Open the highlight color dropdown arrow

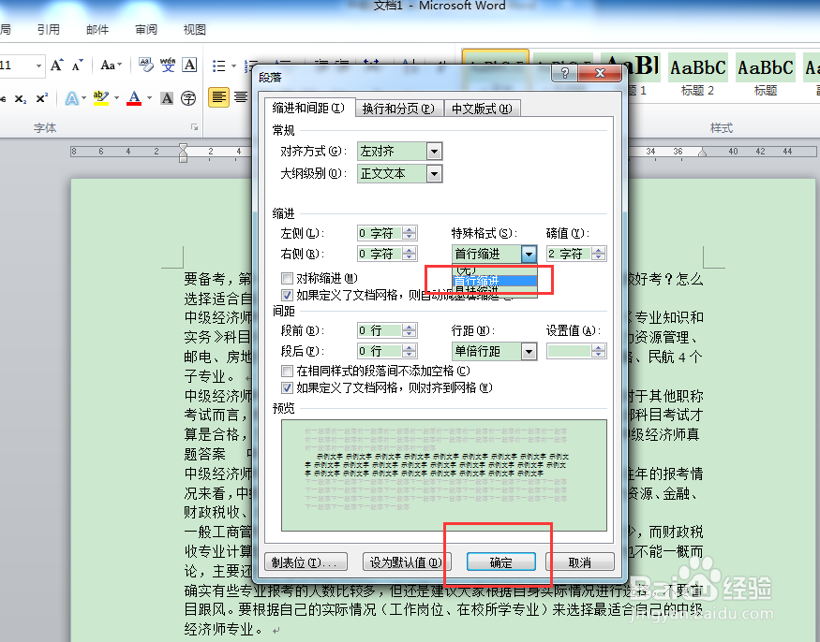[x=116, y=98]
